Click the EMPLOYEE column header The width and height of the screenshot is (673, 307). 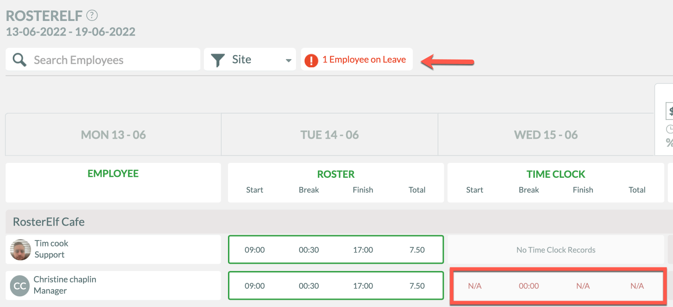click(x=113, y=173)
